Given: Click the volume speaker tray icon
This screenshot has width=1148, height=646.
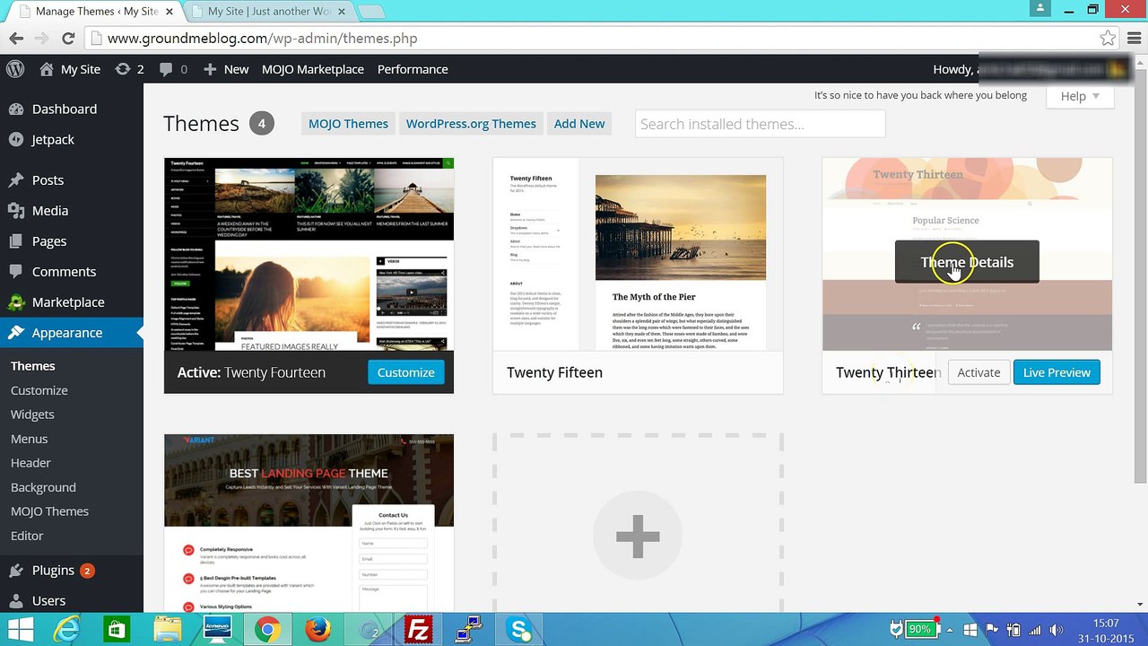Looking at the screenshot, I should coord(1056,630).
